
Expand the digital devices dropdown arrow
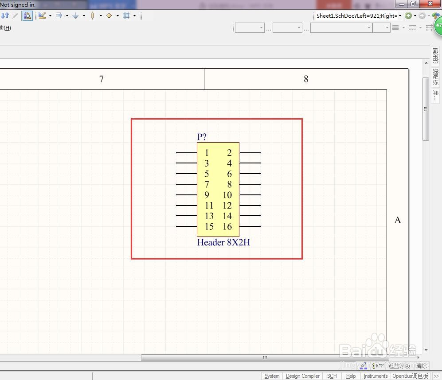101,16
